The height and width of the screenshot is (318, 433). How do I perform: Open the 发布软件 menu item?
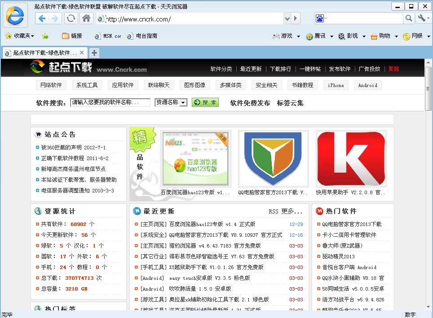point(340,69)
